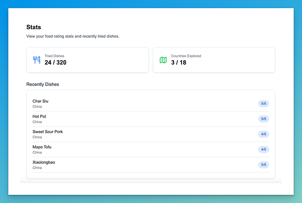Click the 5/5 rating badge for Xiaolongbao
The height and width of the screenshot is (203, 302).
[263, 165]
